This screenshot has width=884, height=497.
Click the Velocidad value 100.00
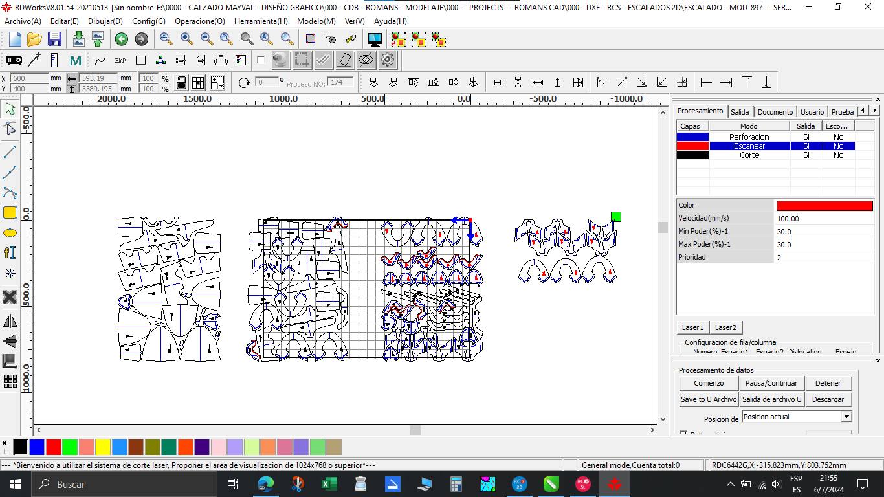click(824, 219)
